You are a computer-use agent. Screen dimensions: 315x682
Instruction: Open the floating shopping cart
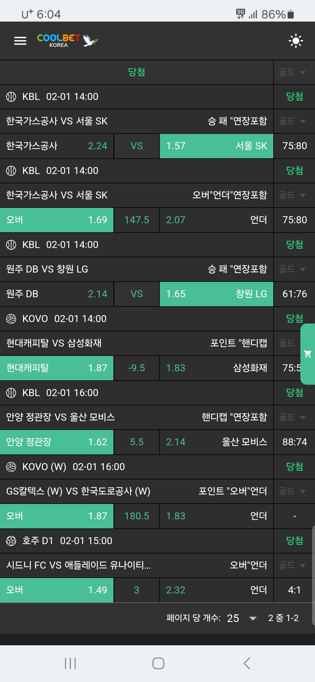(x=308, y=354)
